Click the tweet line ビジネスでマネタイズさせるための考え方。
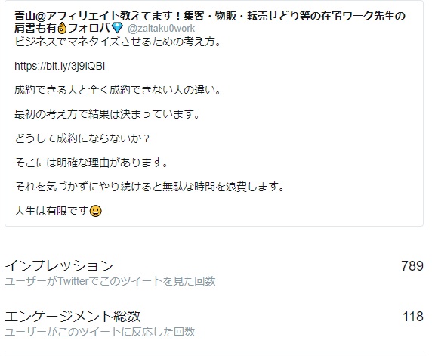The height and width of the screenshot is (356, 432). (x=118, y=42)
